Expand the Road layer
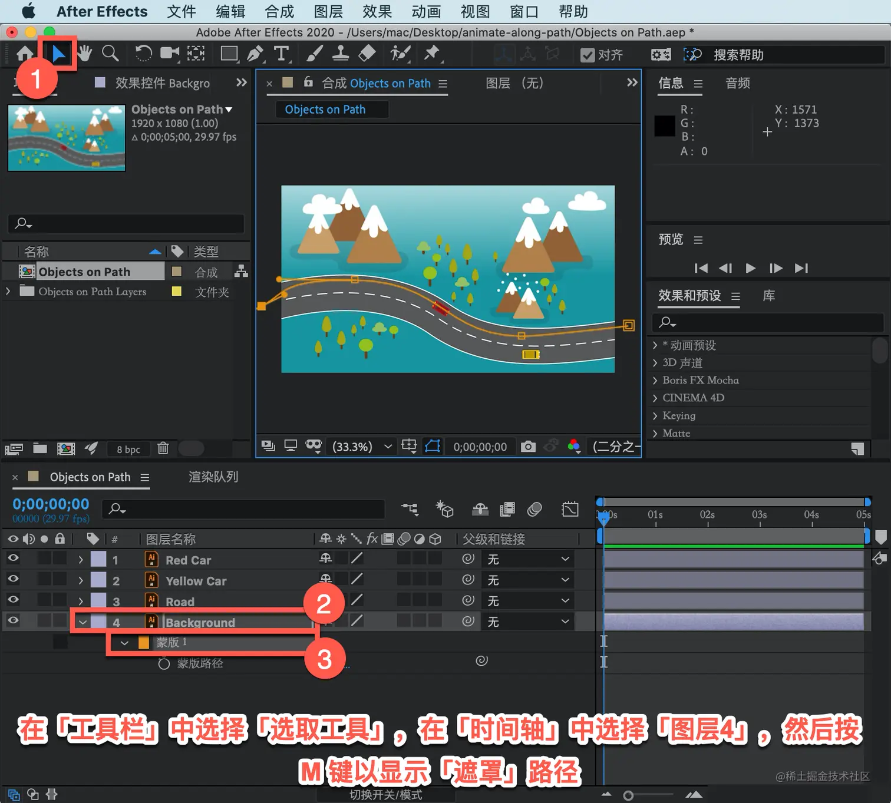Image resolution: width=891 pixels, height=803 pixels. click(81, 601)
